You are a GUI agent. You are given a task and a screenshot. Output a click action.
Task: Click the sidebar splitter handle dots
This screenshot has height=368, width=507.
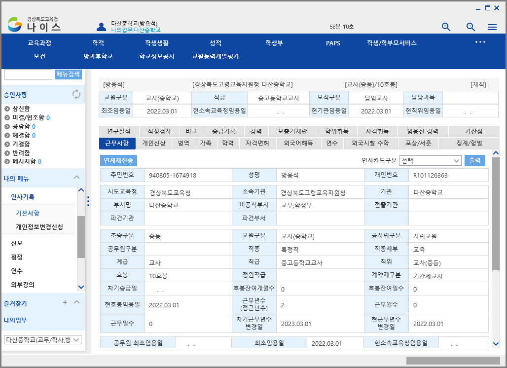[x=88, y=201]
